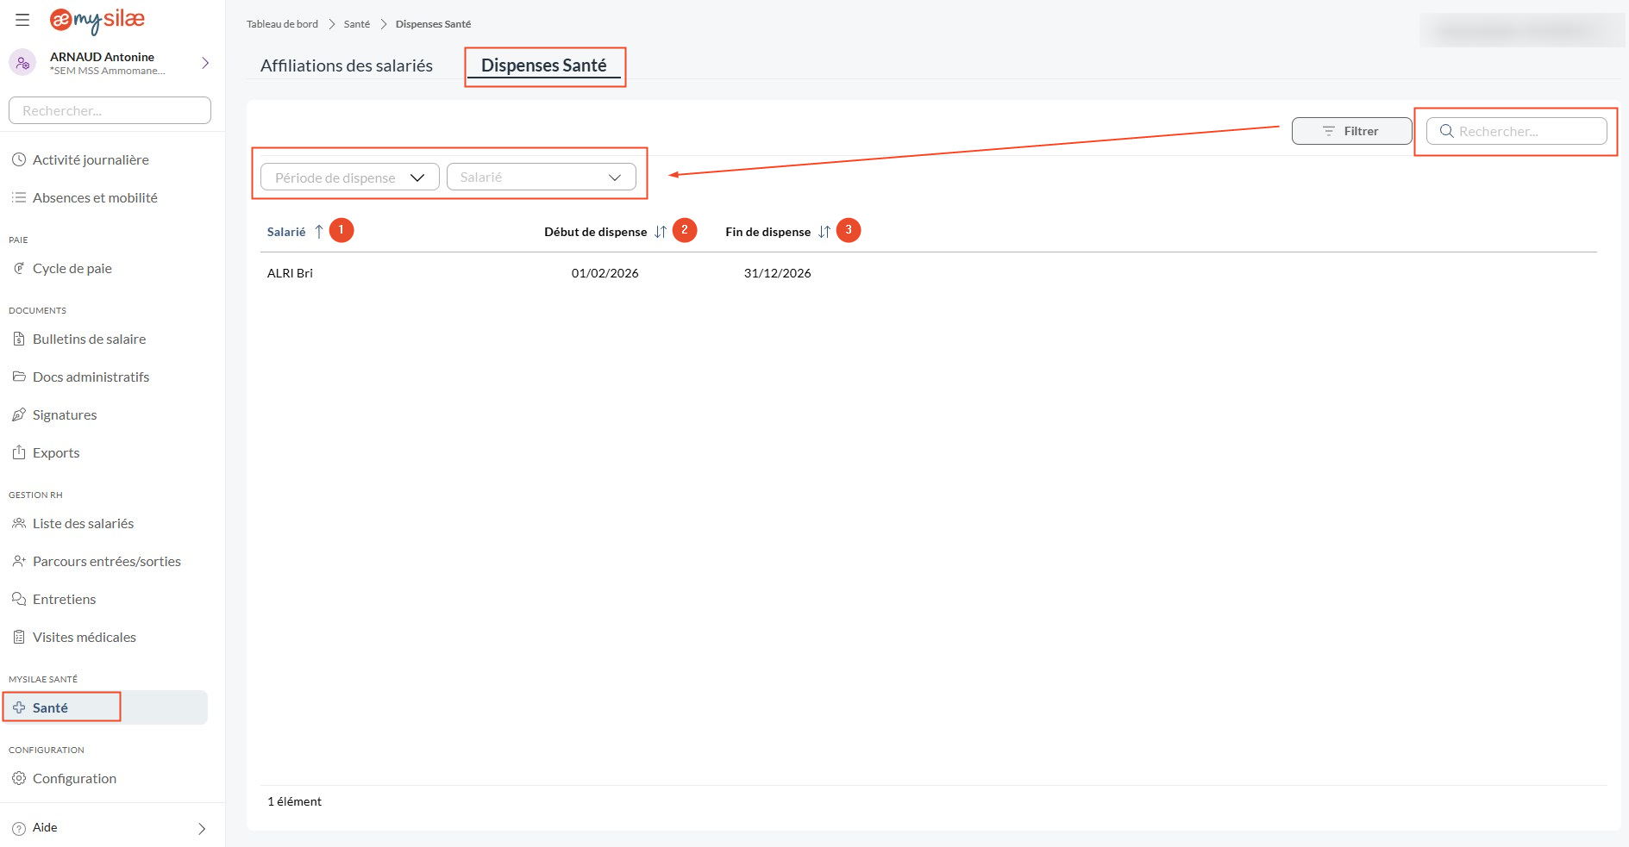Click the document icon beside Bulletins de salaire
This screenshot has height=847, width=1629.
tap(19, 339)
